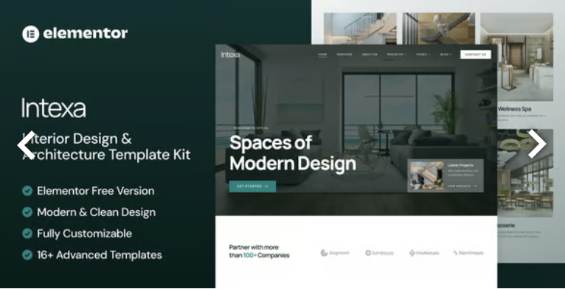
Task: Click the Elementor Free Version text
Action: point(96,191)
